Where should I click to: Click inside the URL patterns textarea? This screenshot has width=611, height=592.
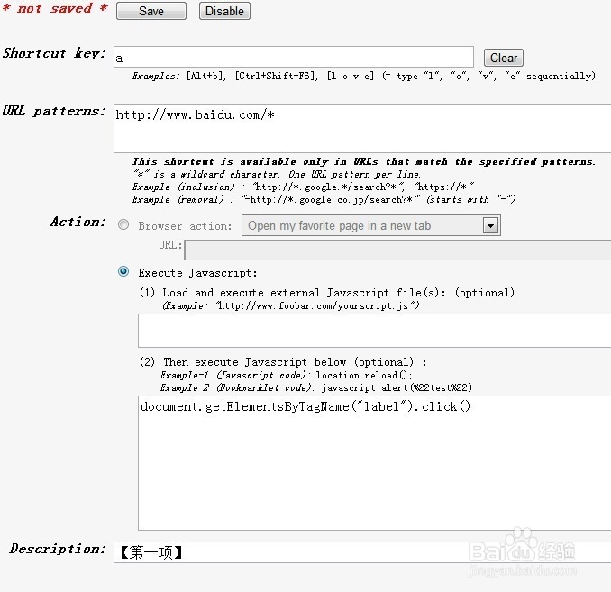pyautogui.click(x=362, y=128)
